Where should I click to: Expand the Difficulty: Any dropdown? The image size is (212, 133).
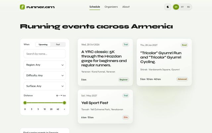click(45, 75)
